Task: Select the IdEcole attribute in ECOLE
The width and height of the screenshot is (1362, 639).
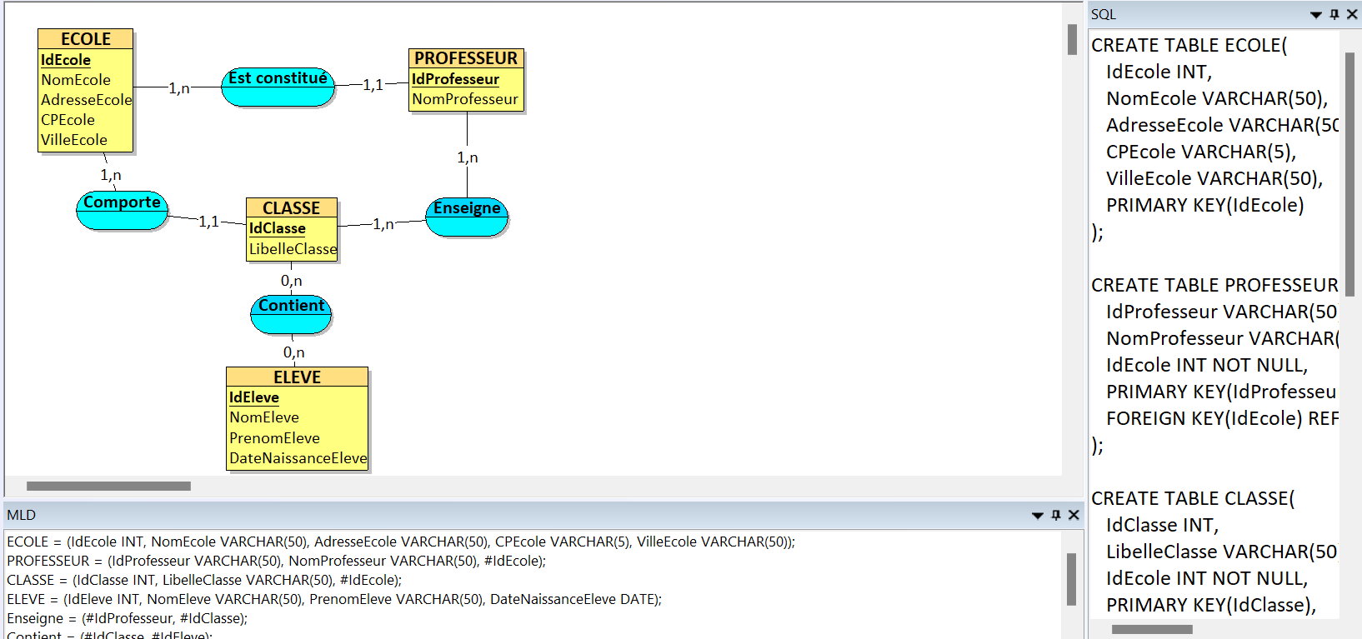Action: (x=66, y=60)
